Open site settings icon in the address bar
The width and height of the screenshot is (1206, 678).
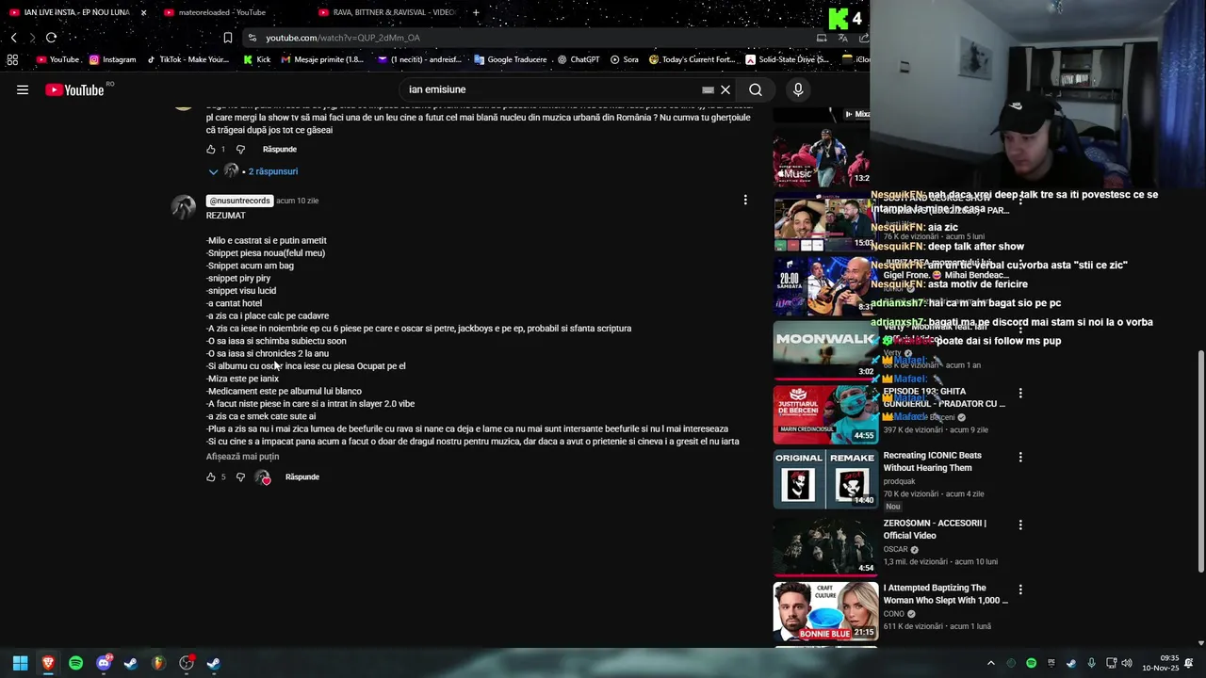253,38
